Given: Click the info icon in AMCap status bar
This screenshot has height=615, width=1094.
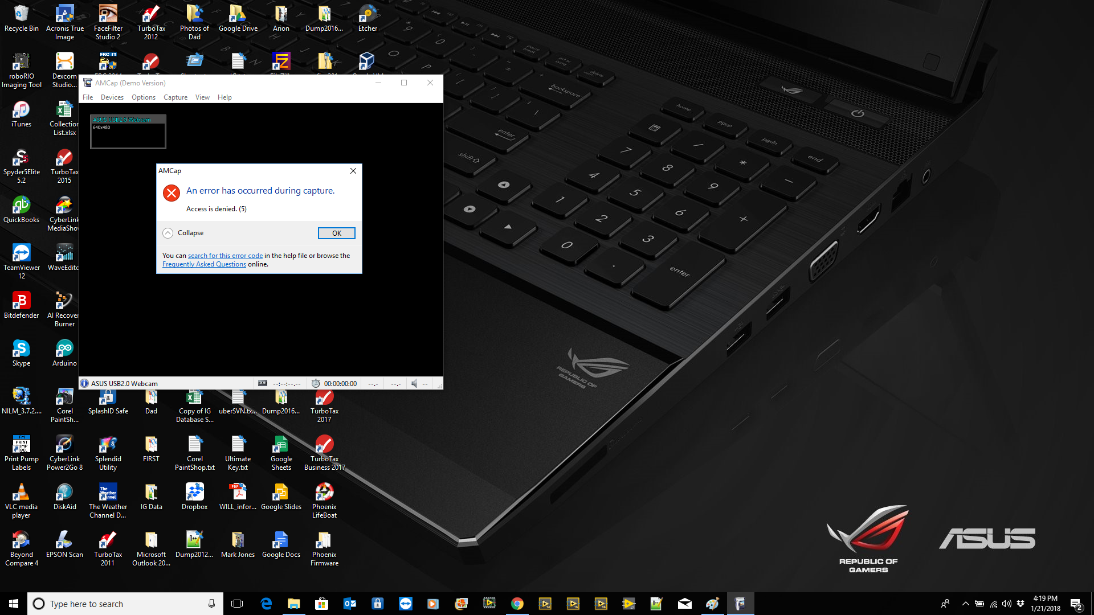Looking at the screenshot, I should click(x=84, y=383).
